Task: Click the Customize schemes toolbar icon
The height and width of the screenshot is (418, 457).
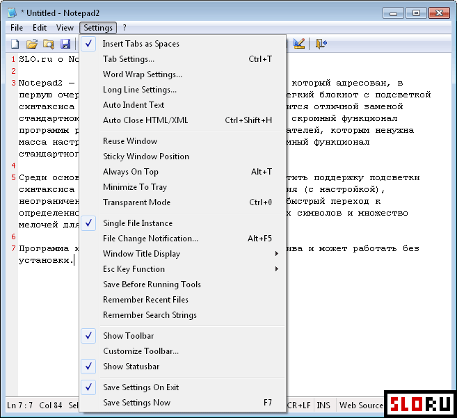Action: coord(299,44)
